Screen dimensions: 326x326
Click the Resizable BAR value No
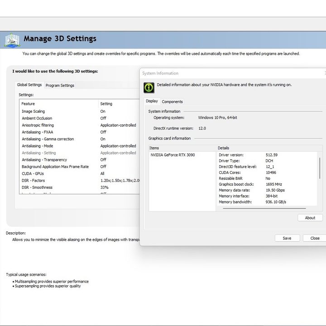pyautogui.click(x=268, y=178)
